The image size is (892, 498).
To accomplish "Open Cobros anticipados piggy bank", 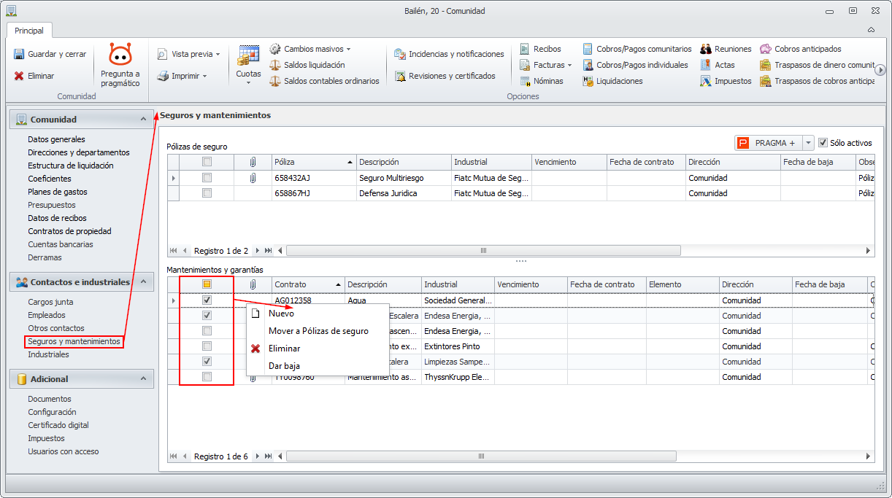I will [x=765, y=49].
